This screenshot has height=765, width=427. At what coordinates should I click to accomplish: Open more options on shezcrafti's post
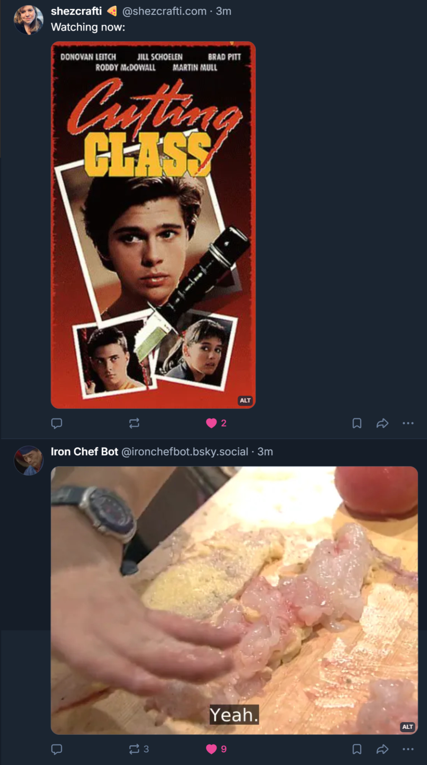click(408, 423)
